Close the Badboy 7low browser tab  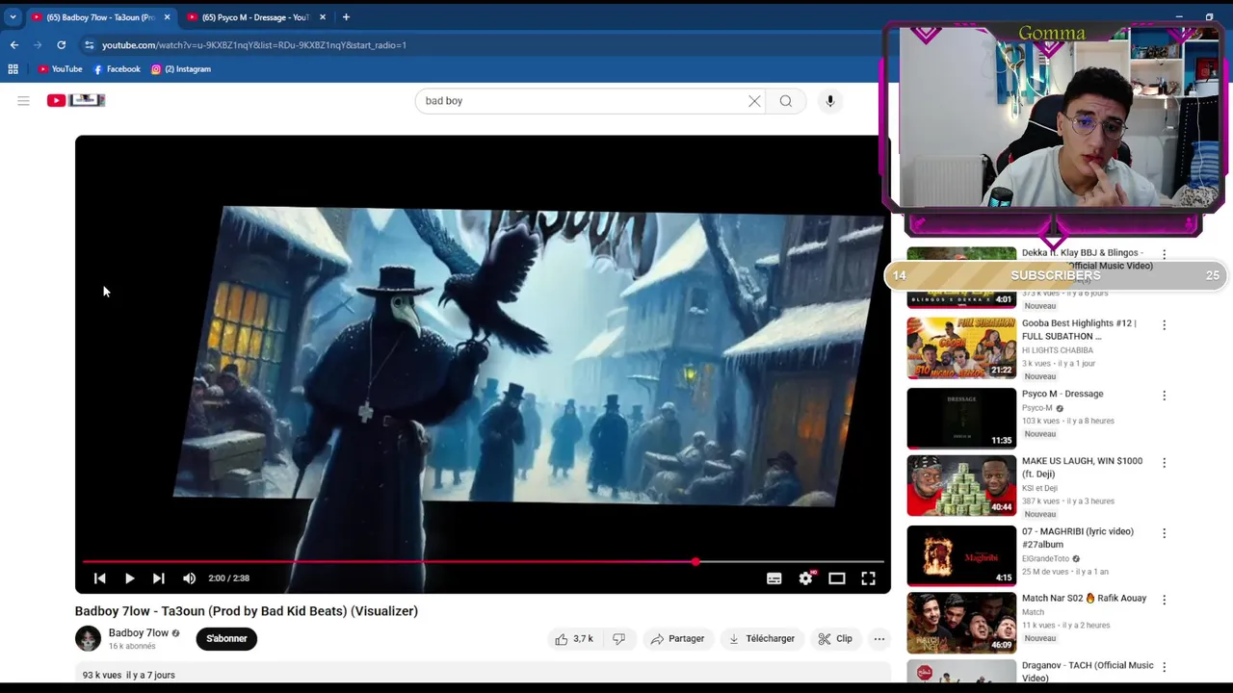167,17
